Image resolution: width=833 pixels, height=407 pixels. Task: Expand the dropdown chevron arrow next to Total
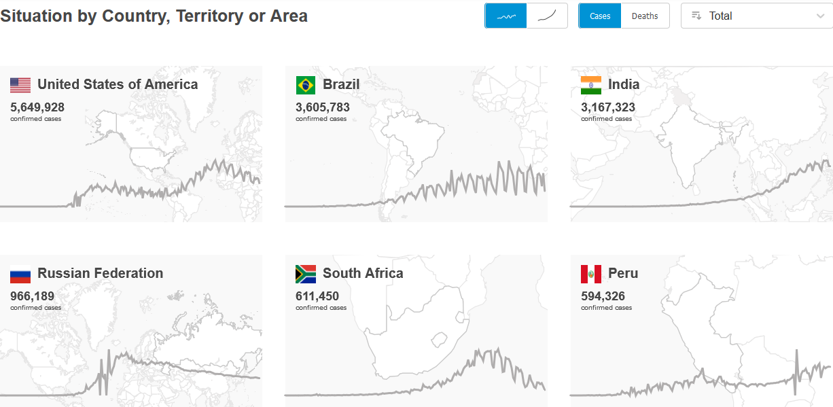[820, 16]
